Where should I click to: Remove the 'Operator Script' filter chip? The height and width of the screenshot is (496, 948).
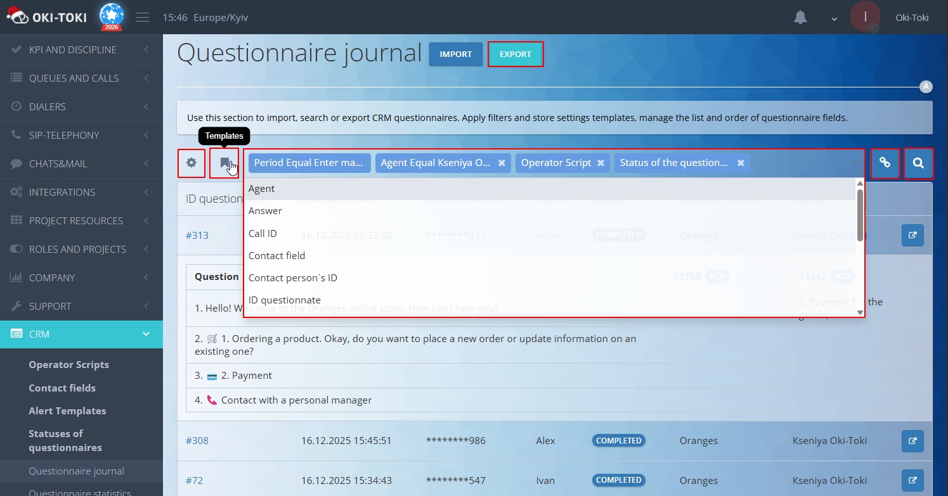pyautogui.click(x=600, y=163)
